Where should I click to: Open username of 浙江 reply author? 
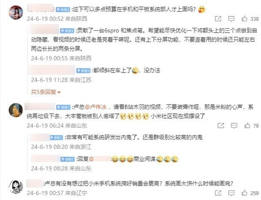click(x=40, y=137)
